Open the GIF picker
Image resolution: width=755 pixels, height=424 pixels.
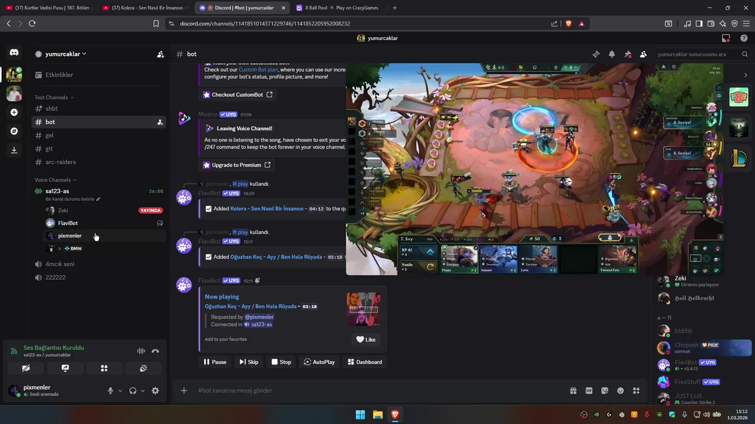tap(589, 390)
